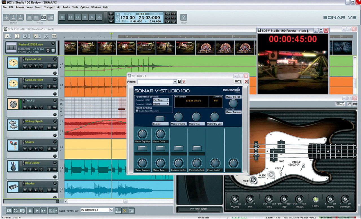Solo the Cymbals Right track
Screen dimensions: 361x219
click(x=30, y=86)
